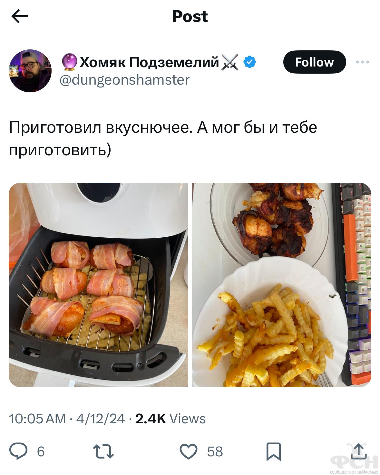Click the Хомяк Подземелий display name
The image size is (380, 475).
[x=149, y=62]
